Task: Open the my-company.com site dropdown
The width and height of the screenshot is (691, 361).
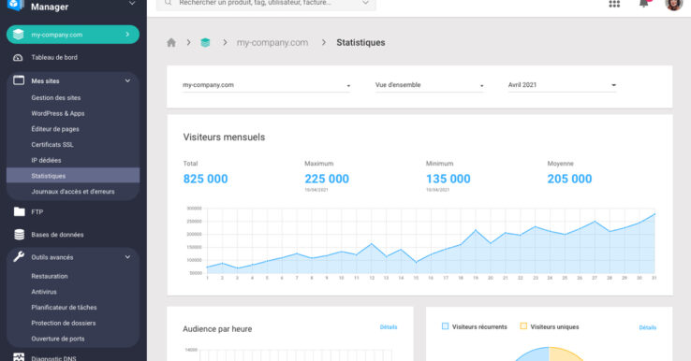Action: (267, 85)
